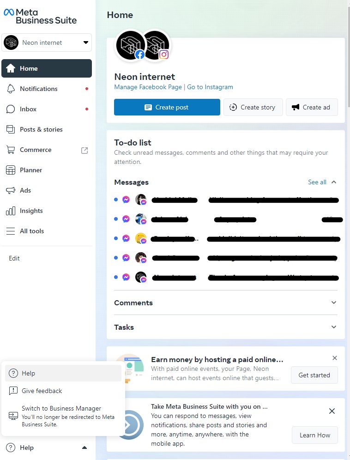Click Edit under the sidebar menu

[x=14, y=258]
